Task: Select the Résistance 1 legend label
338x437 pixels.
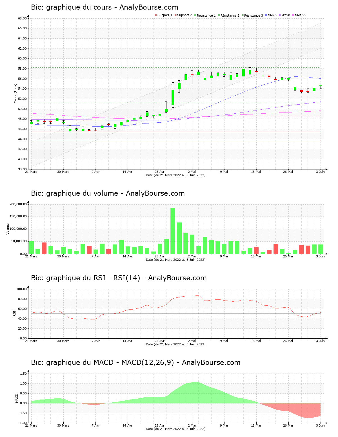Action: tap(206, 16)
